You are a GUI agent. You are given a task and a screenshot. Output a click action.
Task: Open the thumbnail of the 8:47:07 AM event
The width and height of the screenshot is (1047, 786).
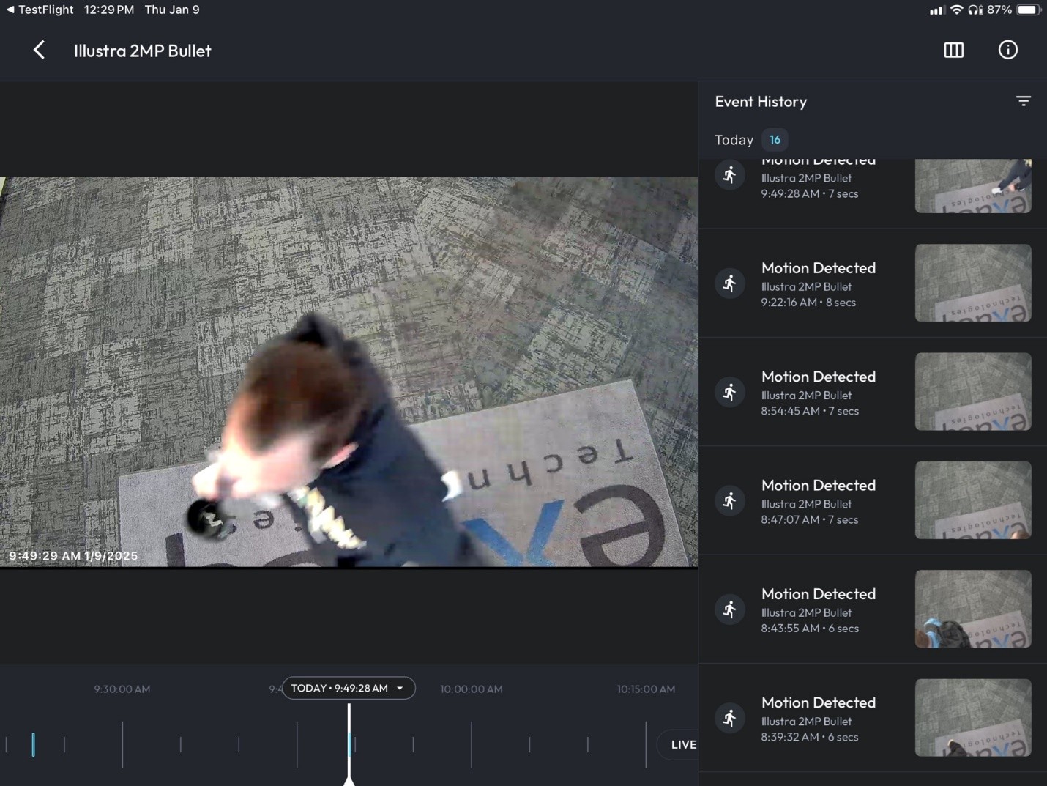[973, 500]
